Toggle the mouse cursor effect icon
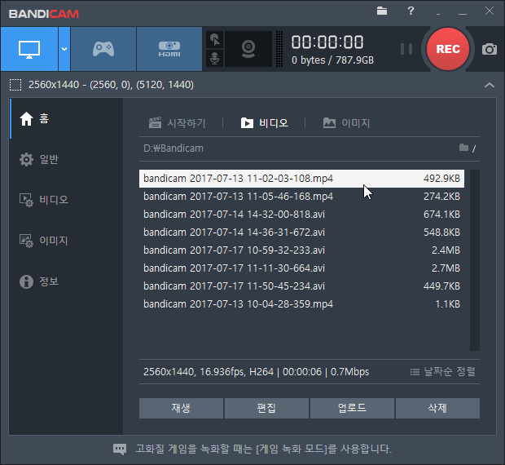This screenshot has height=465, width=505. 214,40
